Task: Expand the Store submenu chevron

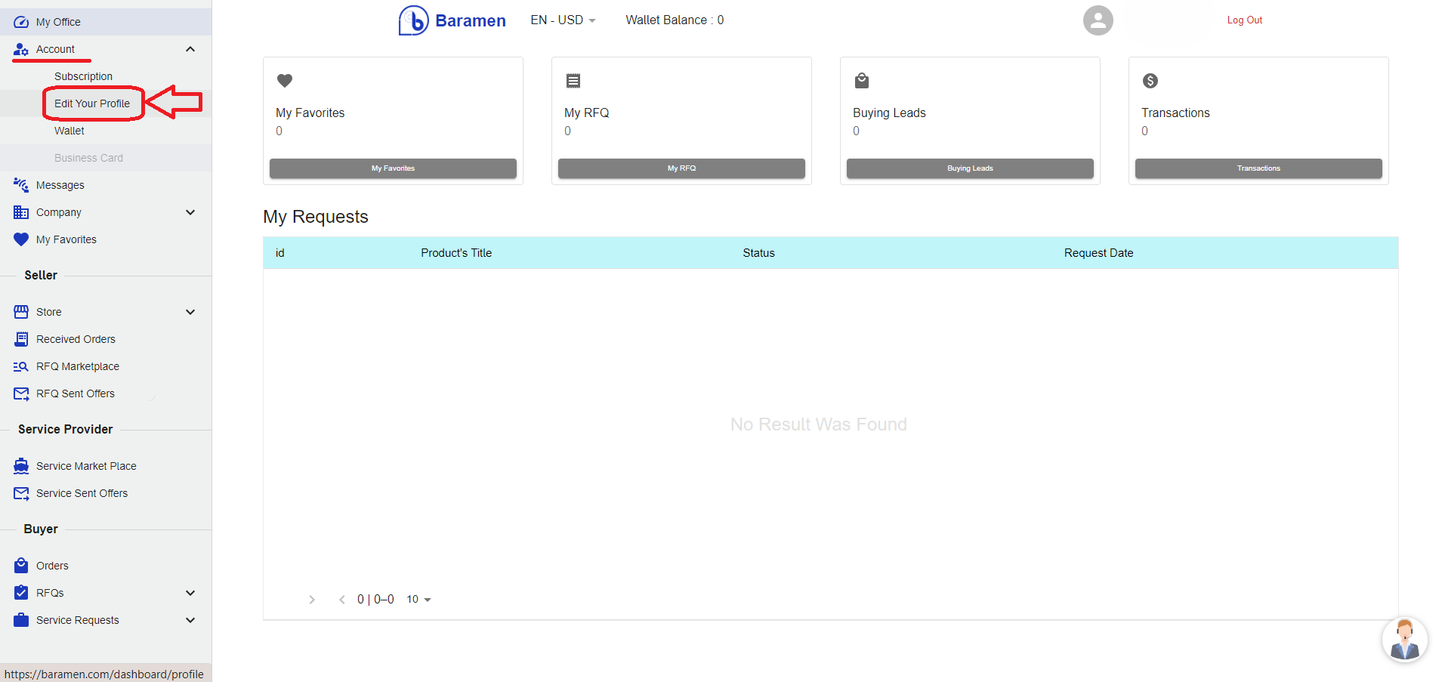Action: pos(190,312)
